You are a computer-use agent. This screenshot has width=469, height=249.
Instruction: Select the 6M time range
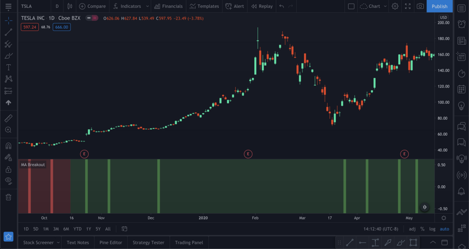pyautogui.click(x=66, y=229)
